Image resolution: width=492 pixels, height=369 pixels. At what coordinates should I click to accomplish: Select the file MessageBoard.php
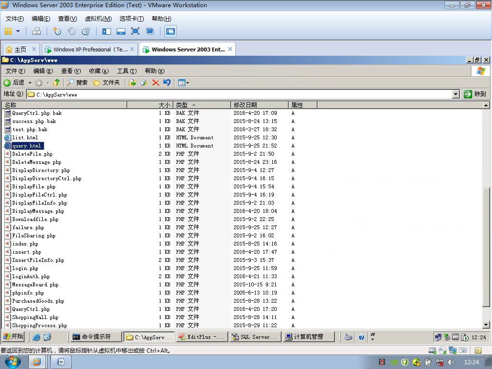35,284
